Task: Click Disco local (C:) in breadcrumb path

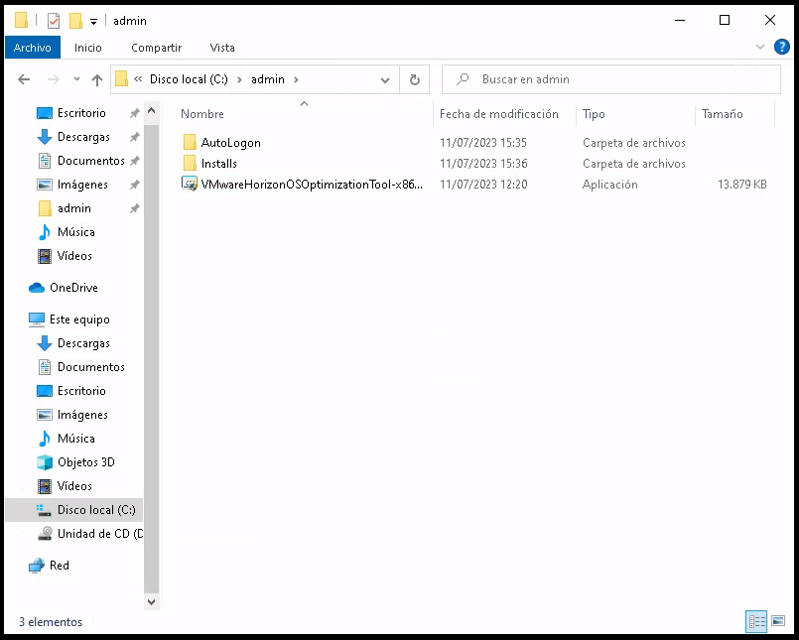Action: click(x=189, y=79)
